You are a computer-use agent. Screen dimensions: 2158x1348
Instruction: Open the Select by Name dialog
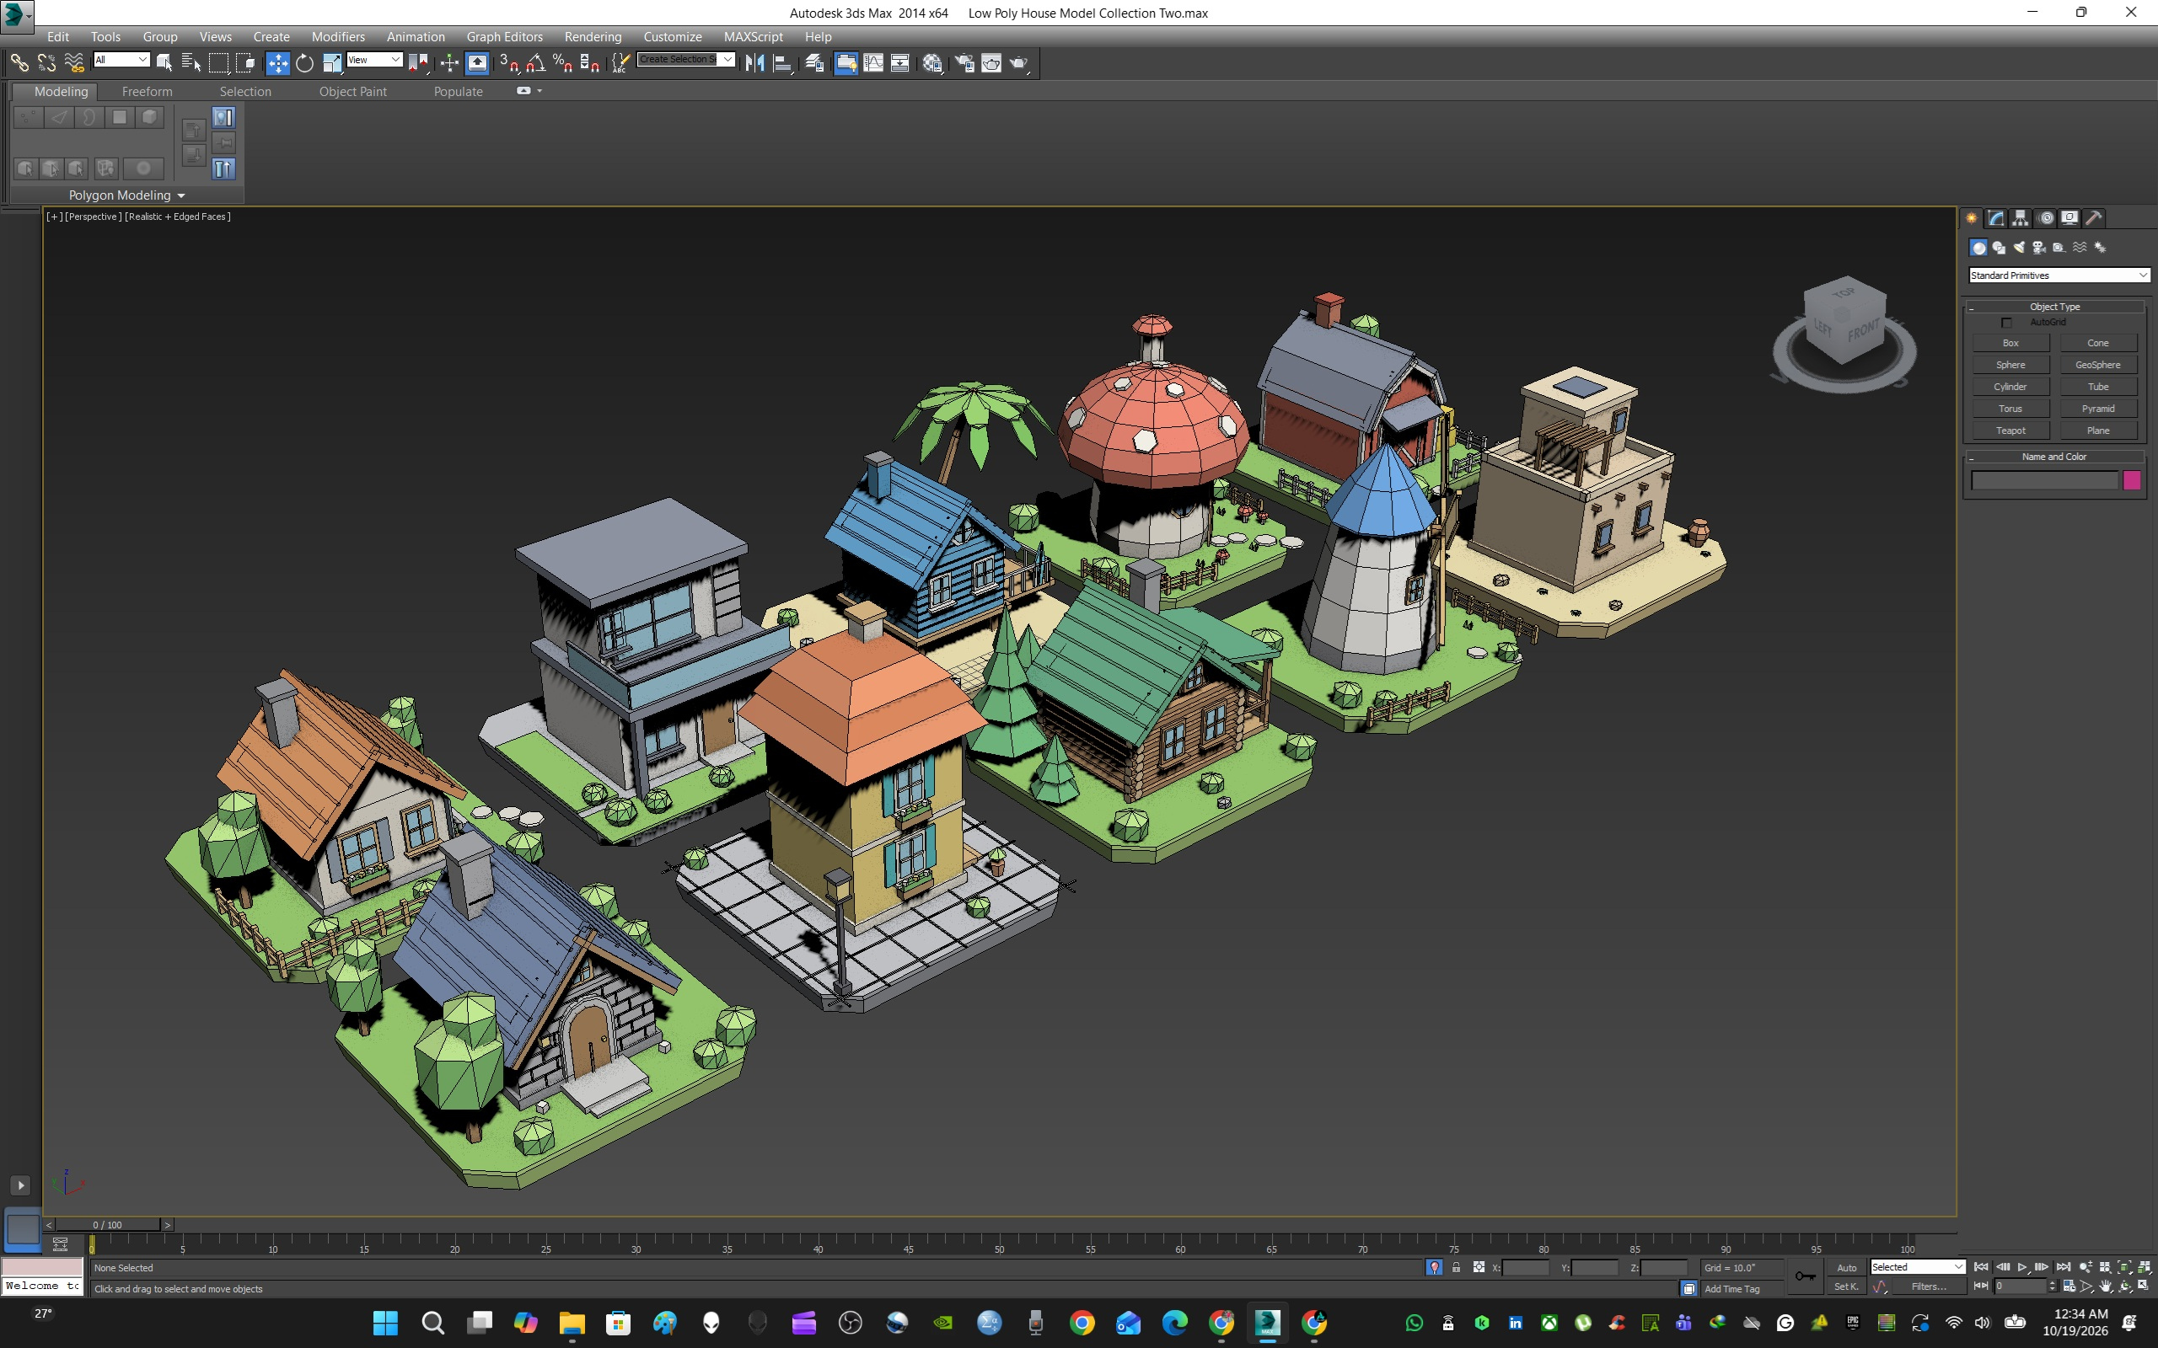[191, 62]
